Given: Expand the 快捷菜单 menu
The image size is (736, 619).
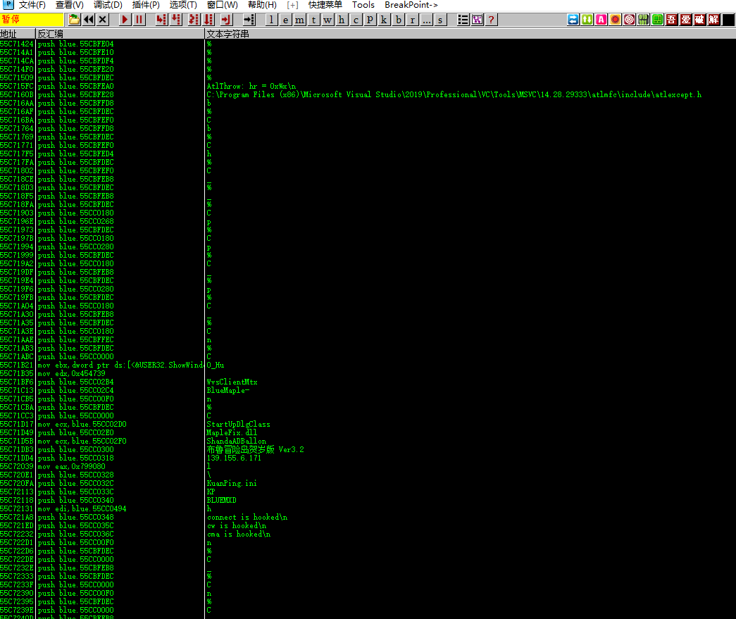Looking at the screenshot, I should tap(325, 5).
